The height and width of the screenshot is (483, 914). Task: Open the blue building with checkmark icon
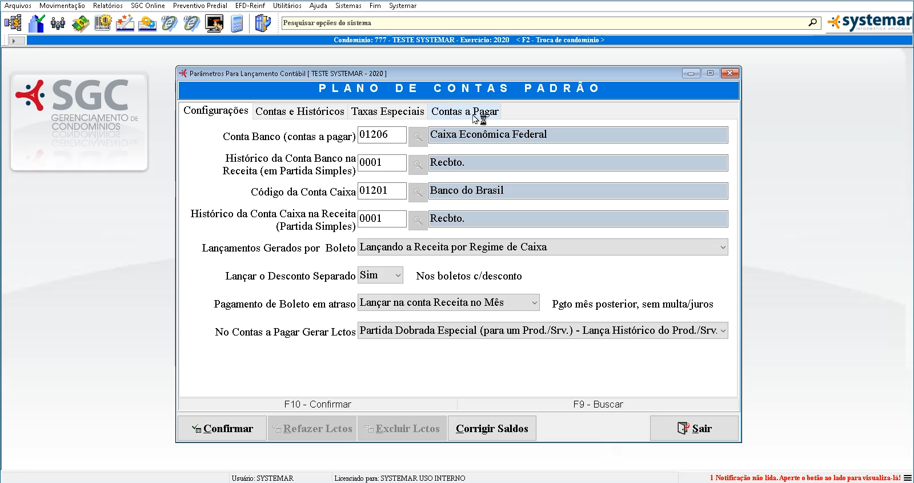click(x=36, y=23)
